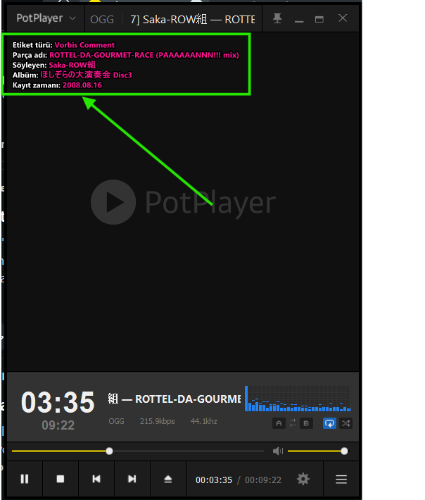Skip to the previous track
The image size is (425, 500).
pos(96,479)
